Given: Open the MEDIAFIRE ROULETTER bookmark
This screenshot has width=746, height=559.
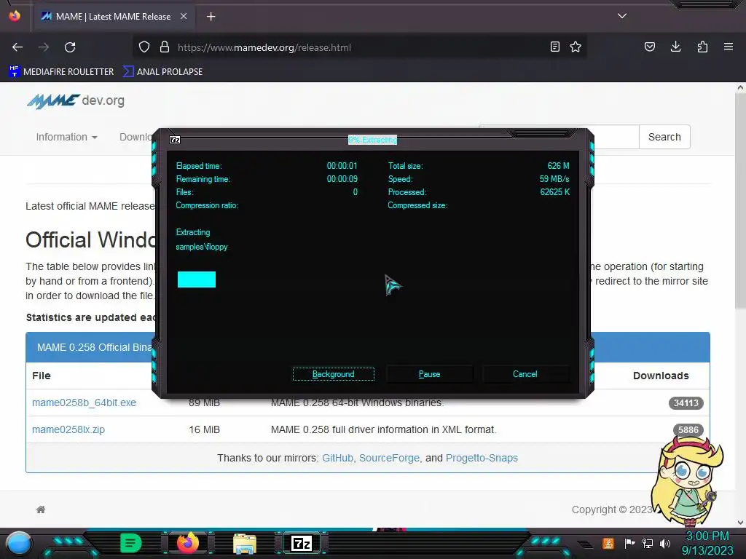Looking at the screenshot, I should click(x=61, y=72).
